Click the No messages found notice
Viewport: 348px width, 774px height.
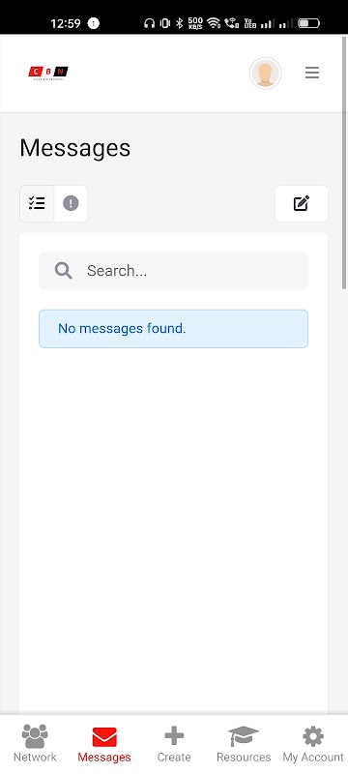(x=173, y=329)
